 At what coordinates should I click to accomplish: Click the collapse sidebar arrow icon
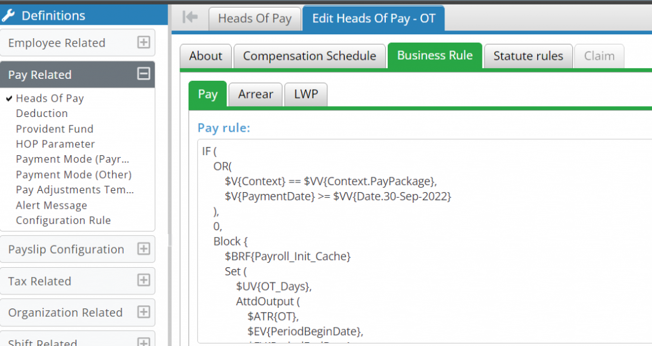[x=190, y=17]
